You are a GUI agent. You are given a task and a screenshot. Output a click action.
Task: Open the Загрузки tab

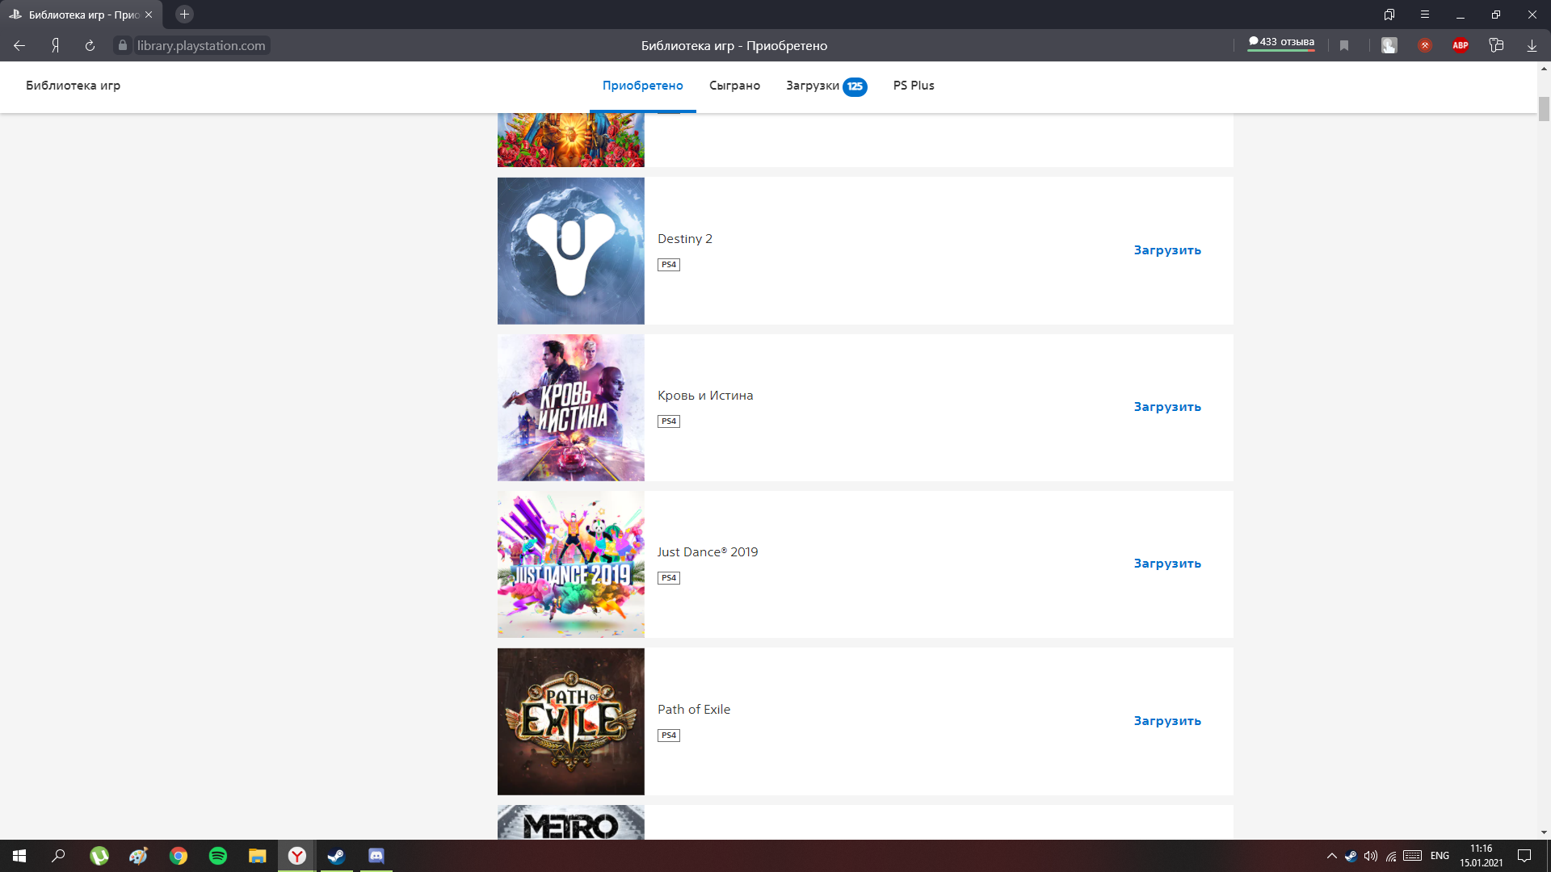pos(813,86)
